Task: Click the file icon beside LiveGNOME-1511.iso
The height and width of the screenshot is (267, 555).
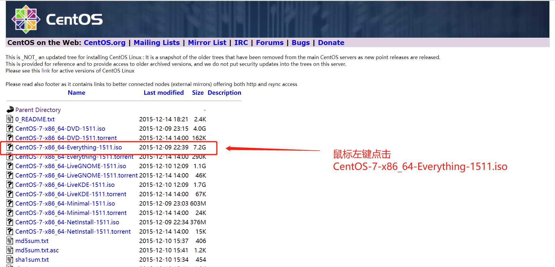Action: click(x=10, y=166)
